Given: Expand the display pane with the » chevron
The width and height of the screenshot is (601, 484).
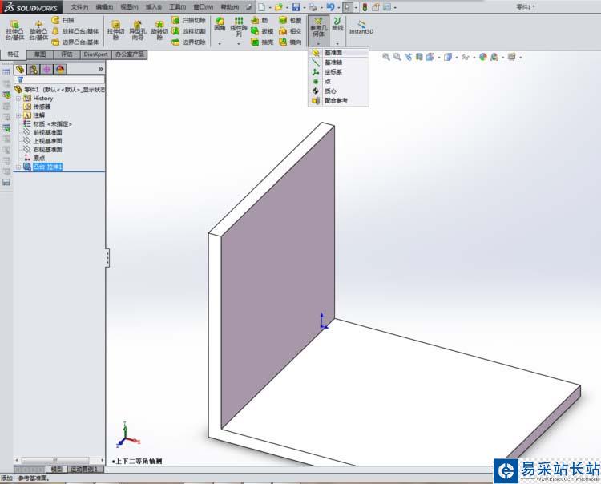Looking at the screenshot, I should point(100,69).
